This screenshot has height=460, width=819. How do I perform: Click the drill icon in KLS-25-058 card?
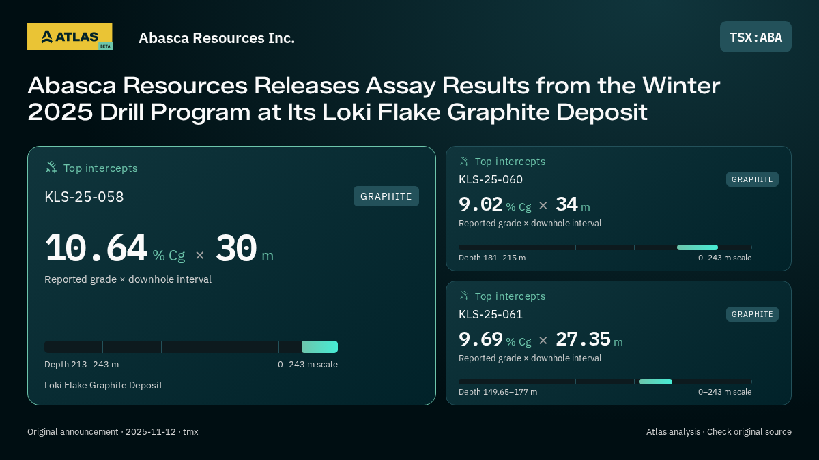[51, 167]
